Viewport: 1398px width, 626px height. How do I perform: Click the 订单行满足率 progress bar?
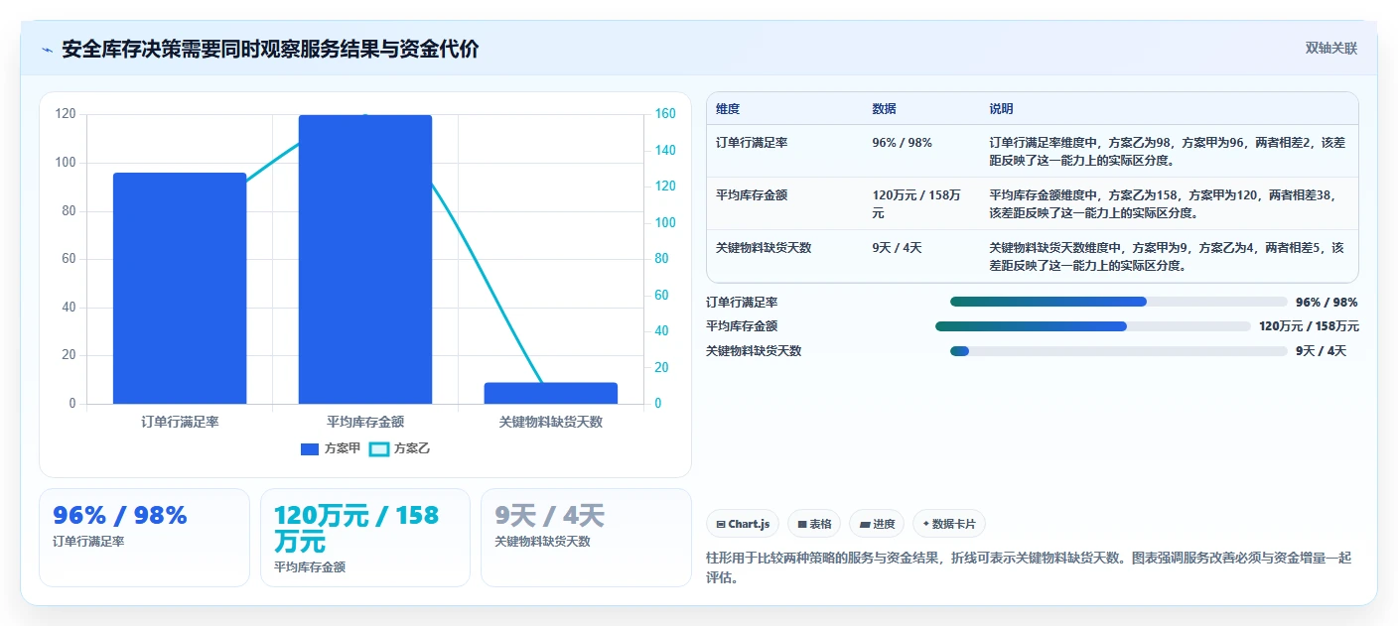pyautogui.click(x=1118, y=303)
